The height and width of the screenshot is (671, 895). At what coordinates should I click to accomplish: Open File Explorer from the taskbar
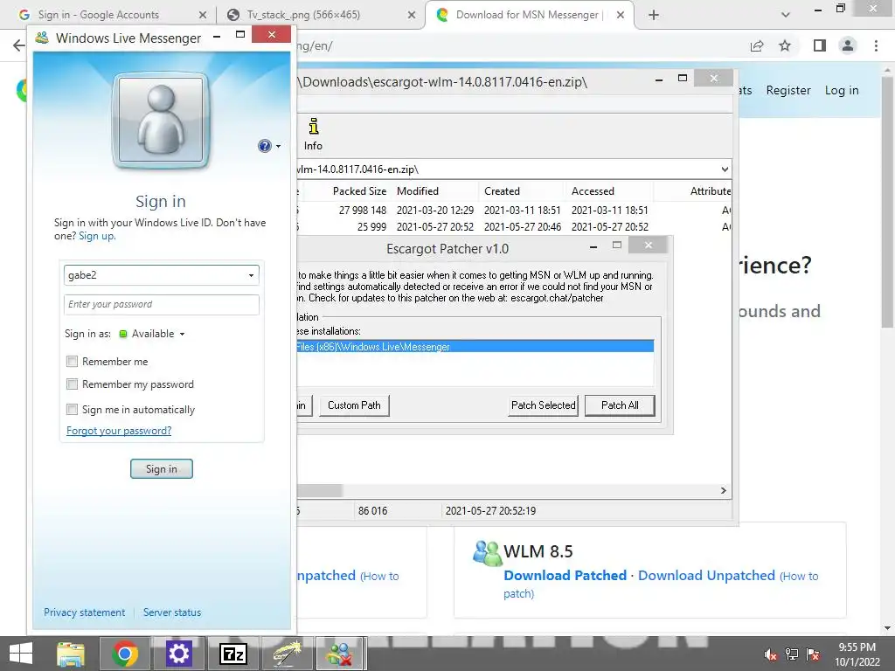point(71,654)
